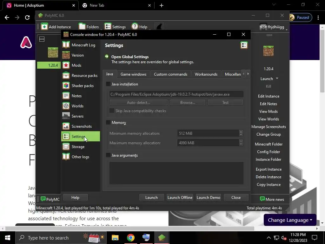The height and width of the screenshot is (244, 325).
Task: Click the Test Java button
Action: [226, 103]
